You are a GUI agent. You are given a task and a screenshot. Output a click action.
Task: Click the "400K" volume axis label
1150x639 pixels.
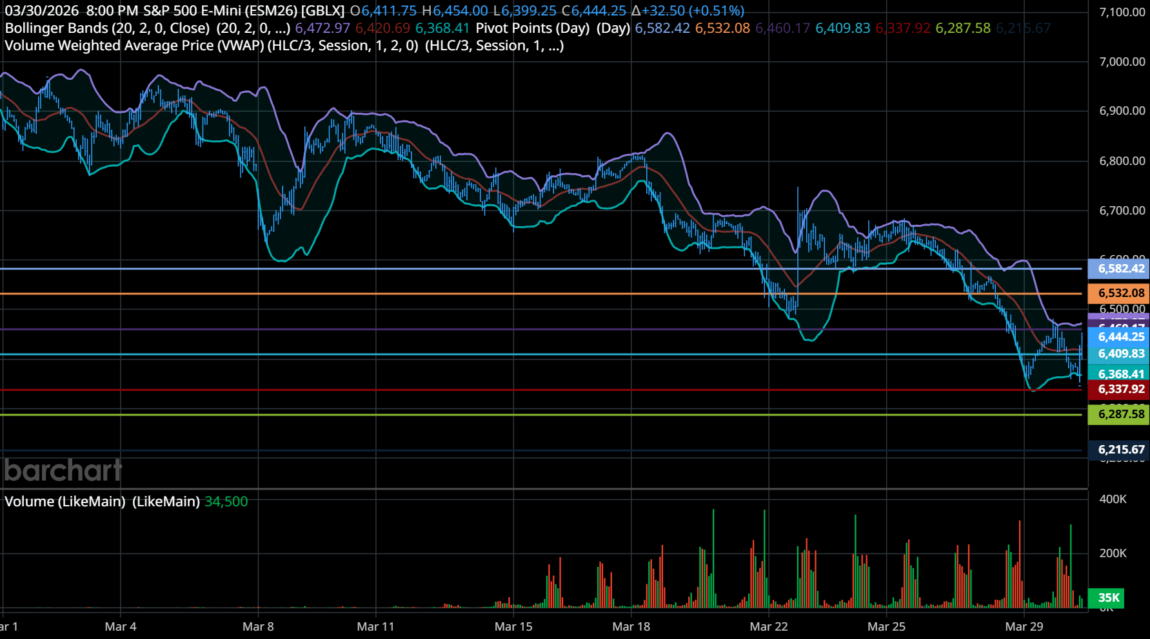(1113, 499)
